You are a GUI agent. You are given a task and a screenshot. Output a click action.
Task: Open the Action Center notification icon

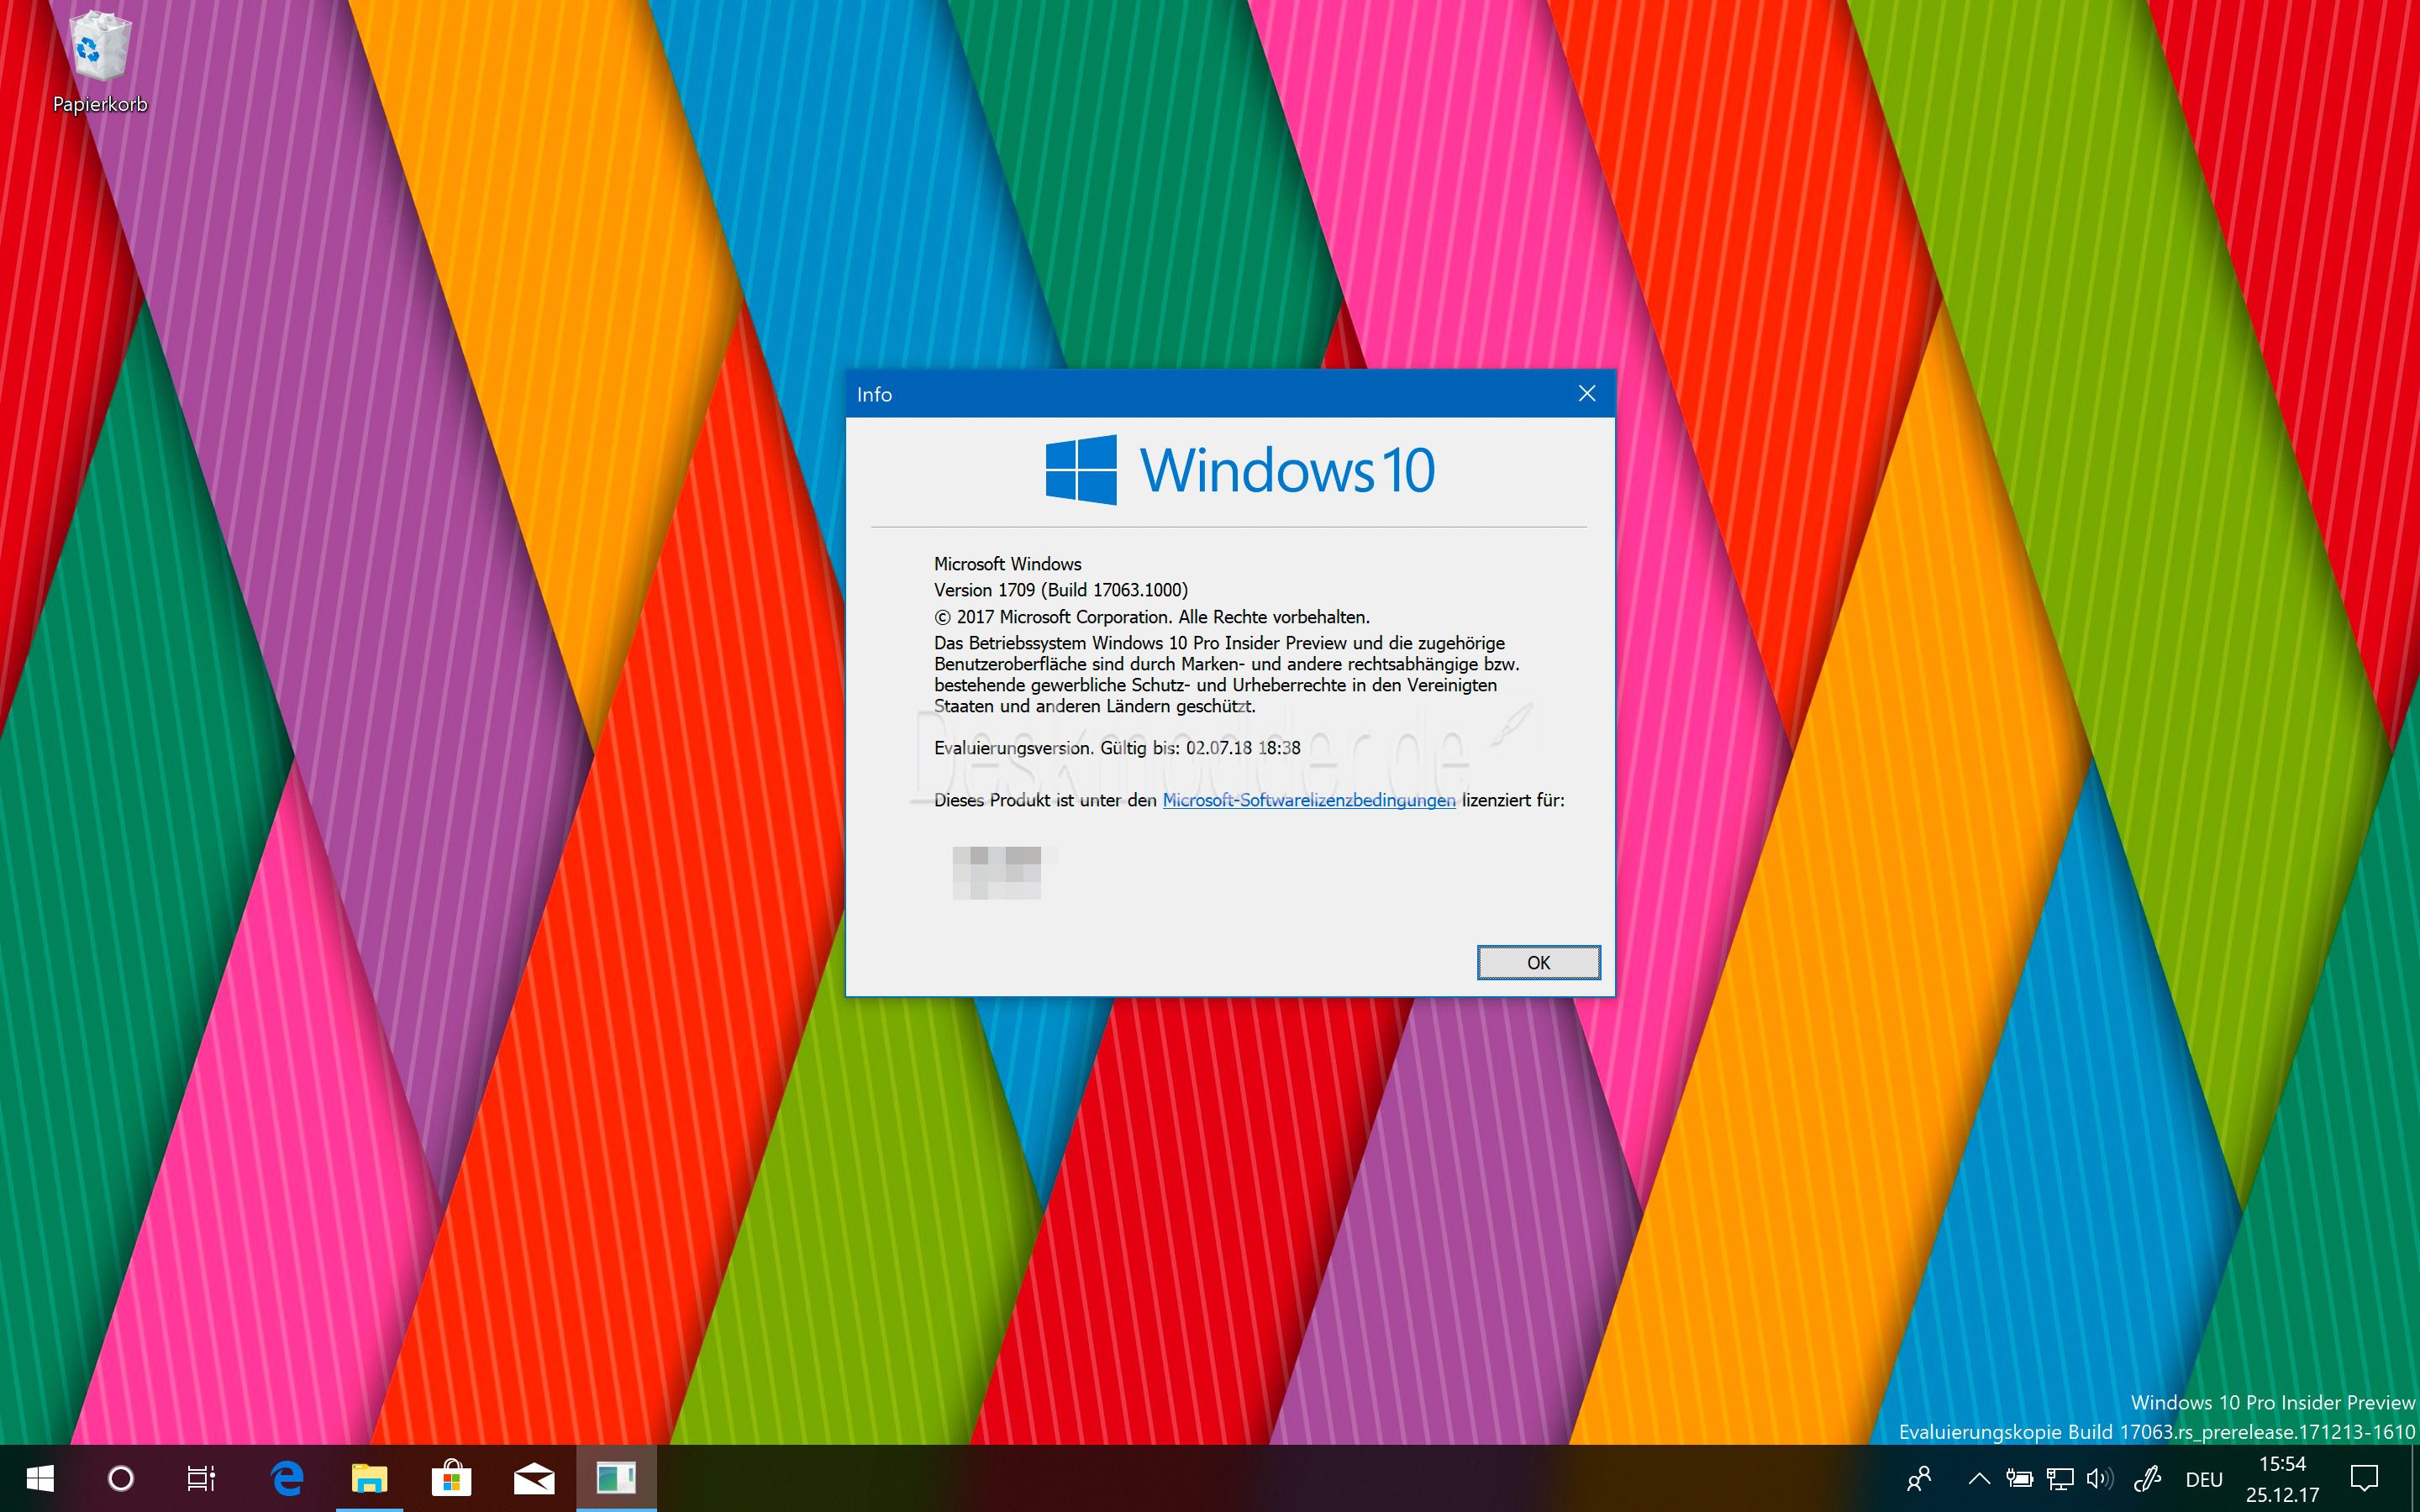2364,1478
